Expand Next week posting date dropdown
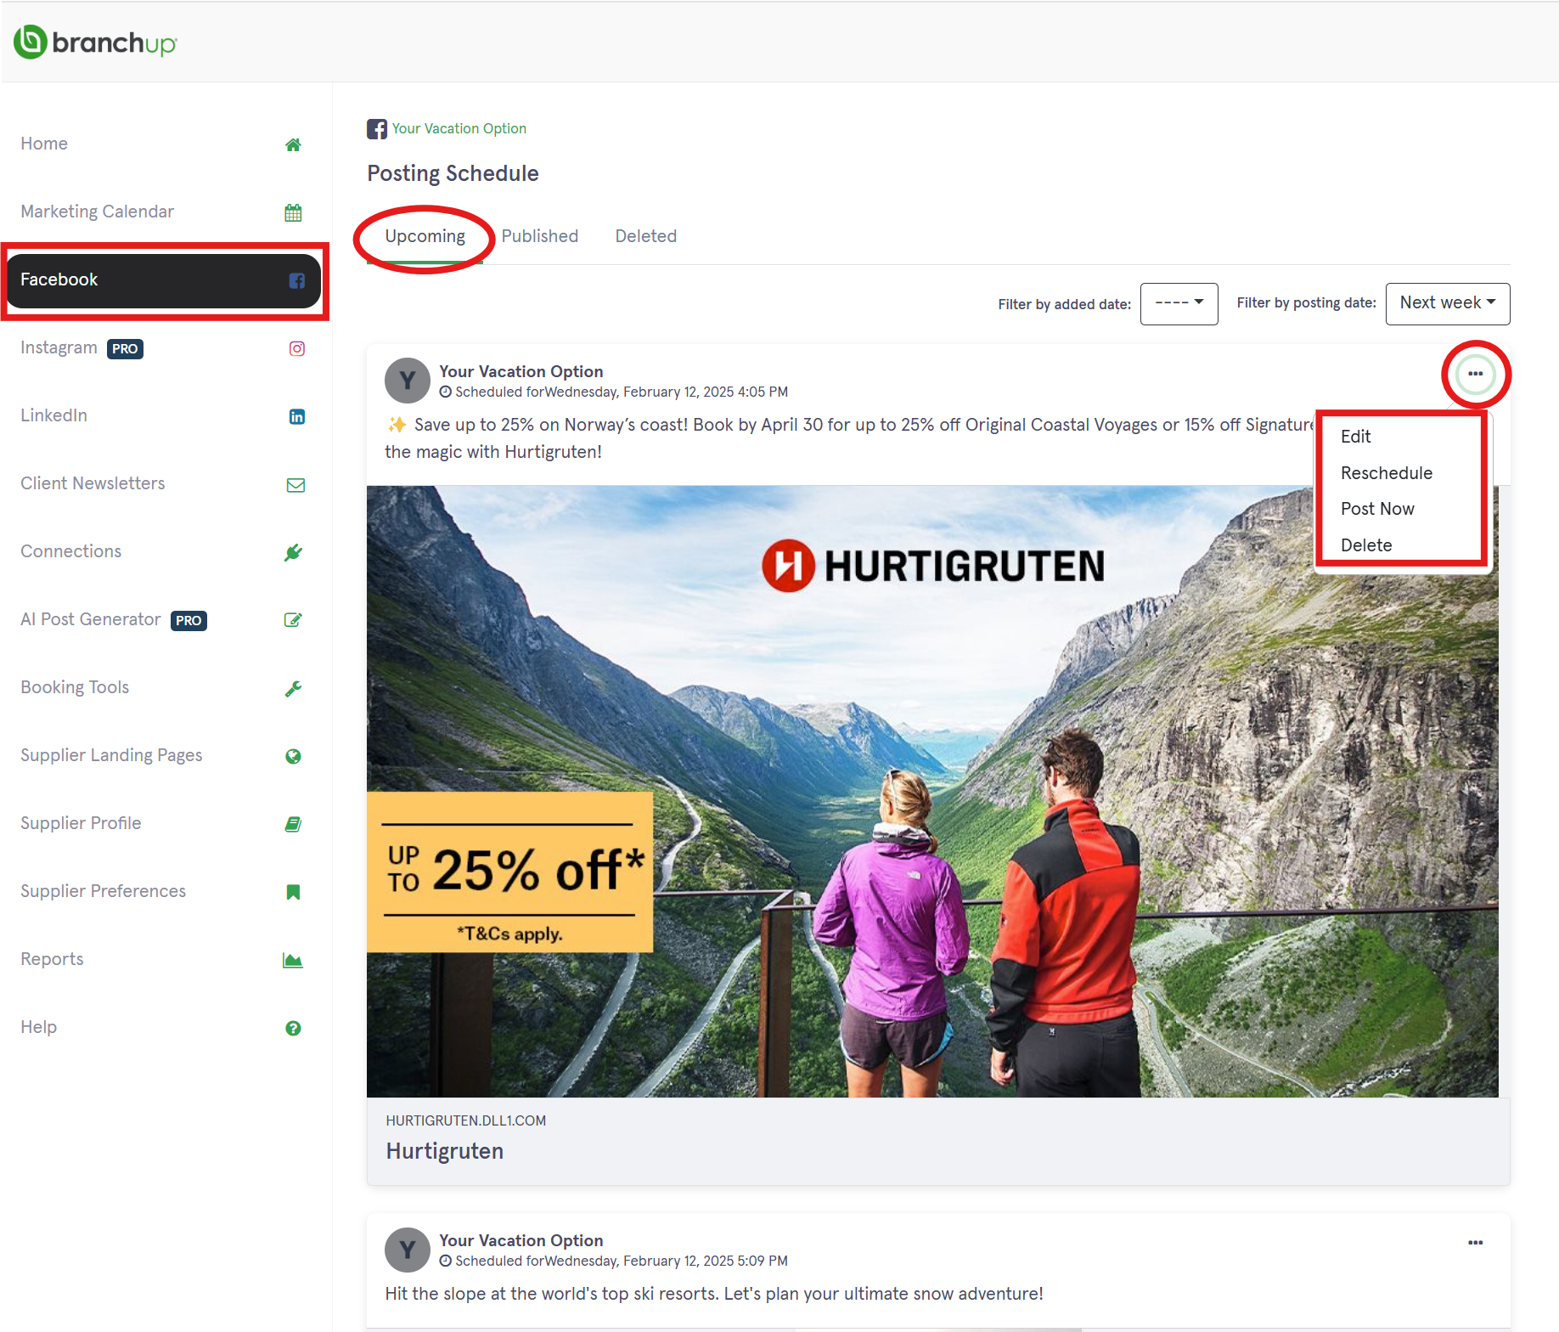 click(x=1447, y=303)
